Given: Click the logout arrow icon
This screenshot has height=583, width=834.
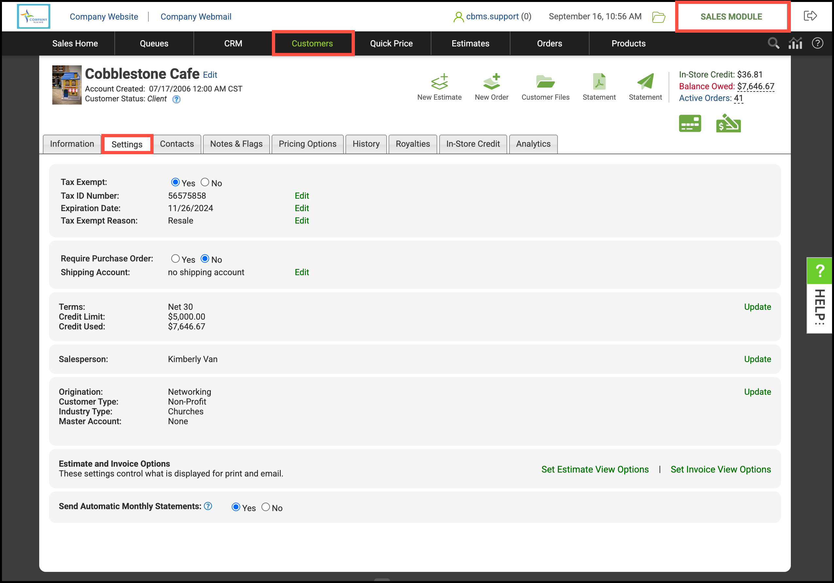Looking at the screenshot, I should click(x=810, y=16).
